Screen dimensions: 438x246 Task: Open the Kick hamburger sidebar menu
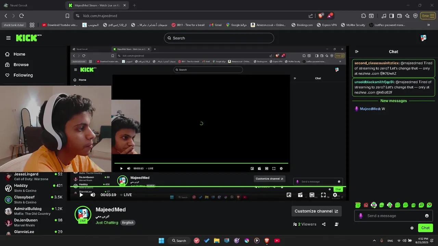[x=8, y=38]
